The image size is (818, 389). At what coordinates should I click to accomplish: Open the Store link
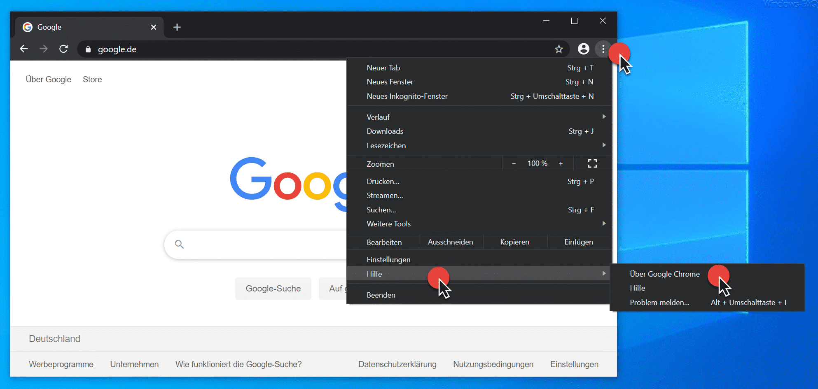click(92, 79)
